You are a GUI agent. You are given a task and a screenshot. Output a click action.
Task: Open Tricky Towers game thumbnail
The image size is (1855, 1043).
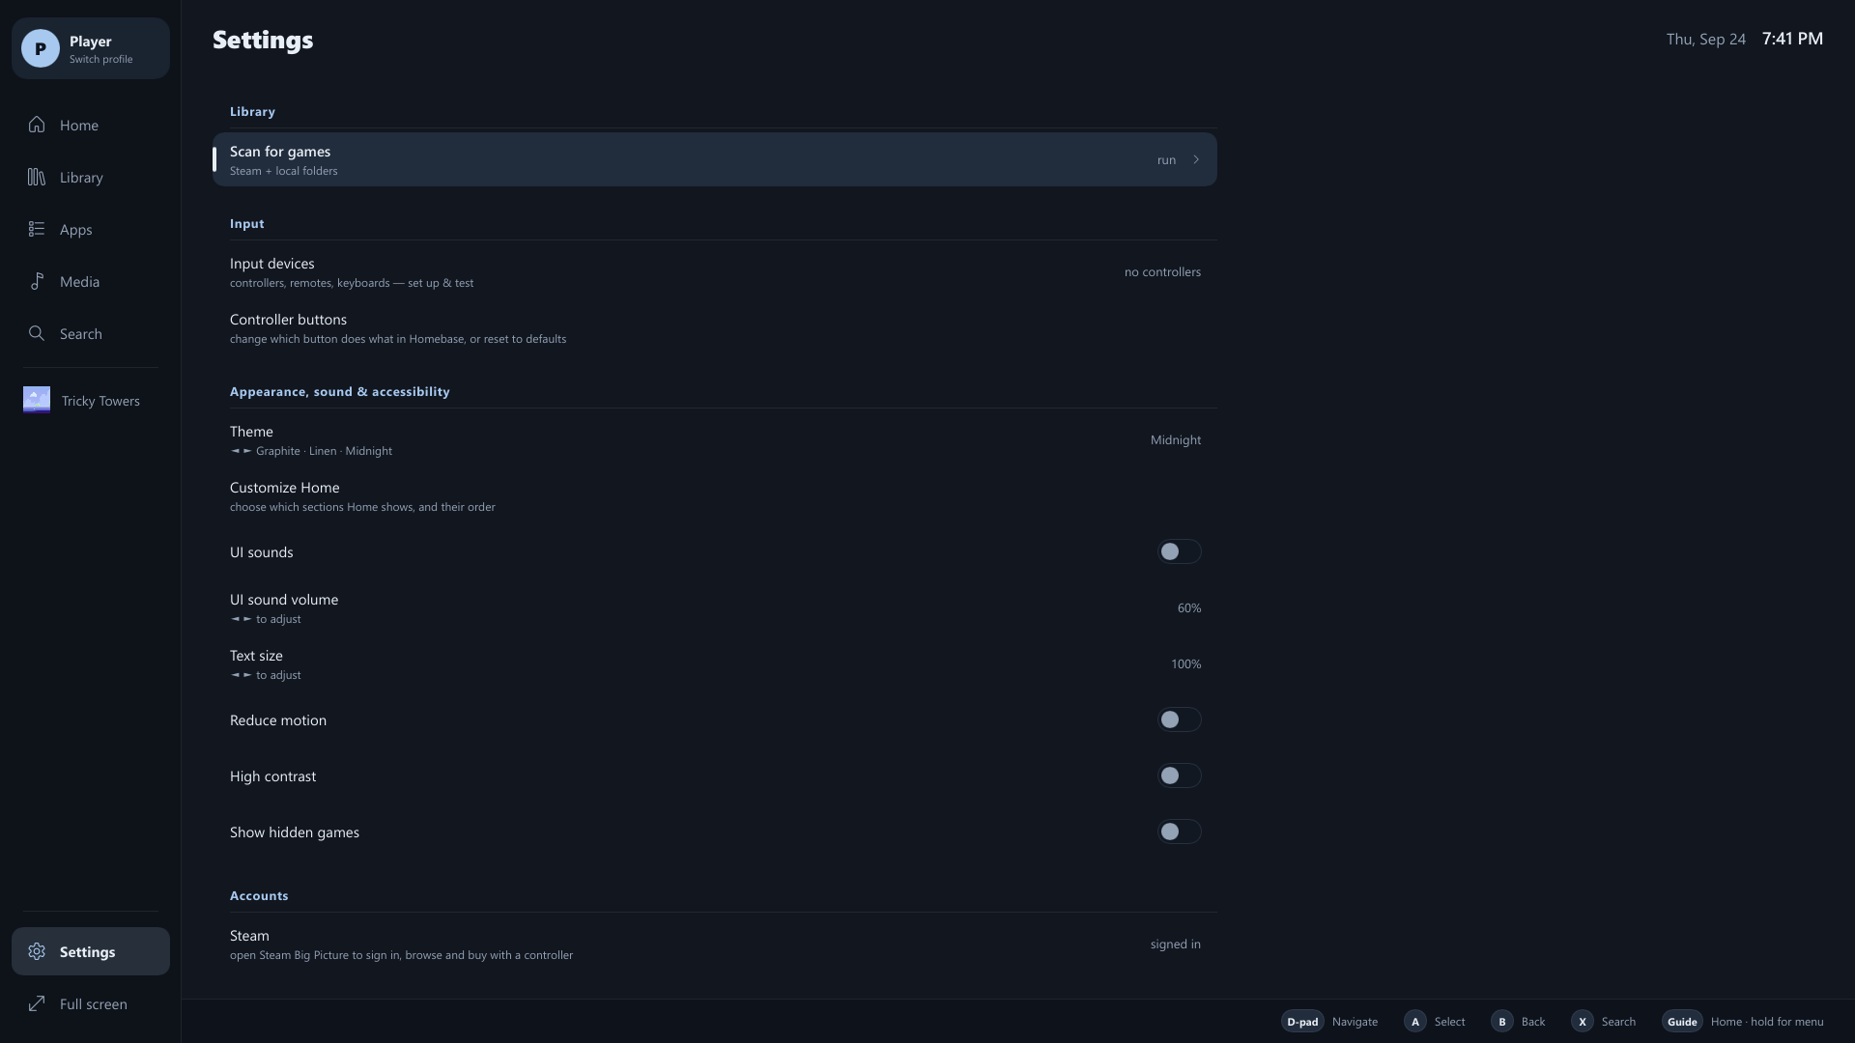tap(37, 400)
